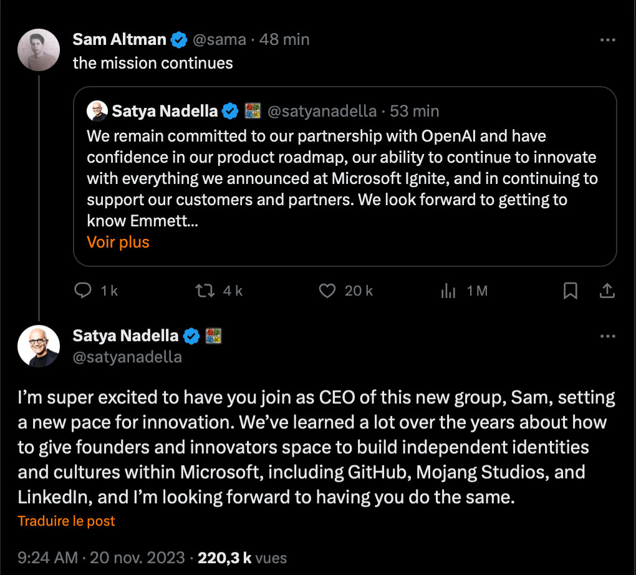Translate Satya's reply via Traduire le post
Image resolution: width=636 pixels, height=575 pixels.
click(66, 521)
